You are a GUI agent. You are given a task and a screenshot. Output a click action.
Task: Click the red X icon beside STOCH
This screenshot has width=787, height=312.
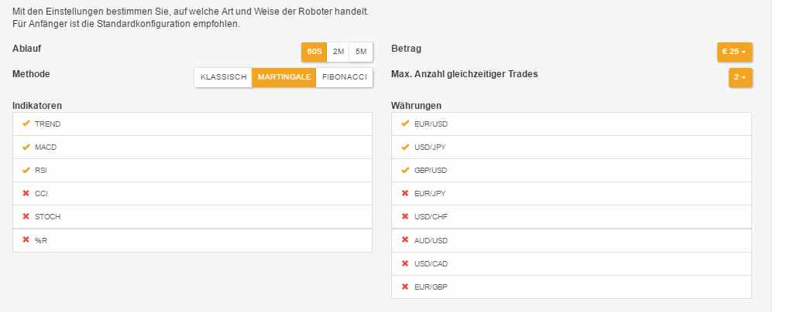pos(26,216)
